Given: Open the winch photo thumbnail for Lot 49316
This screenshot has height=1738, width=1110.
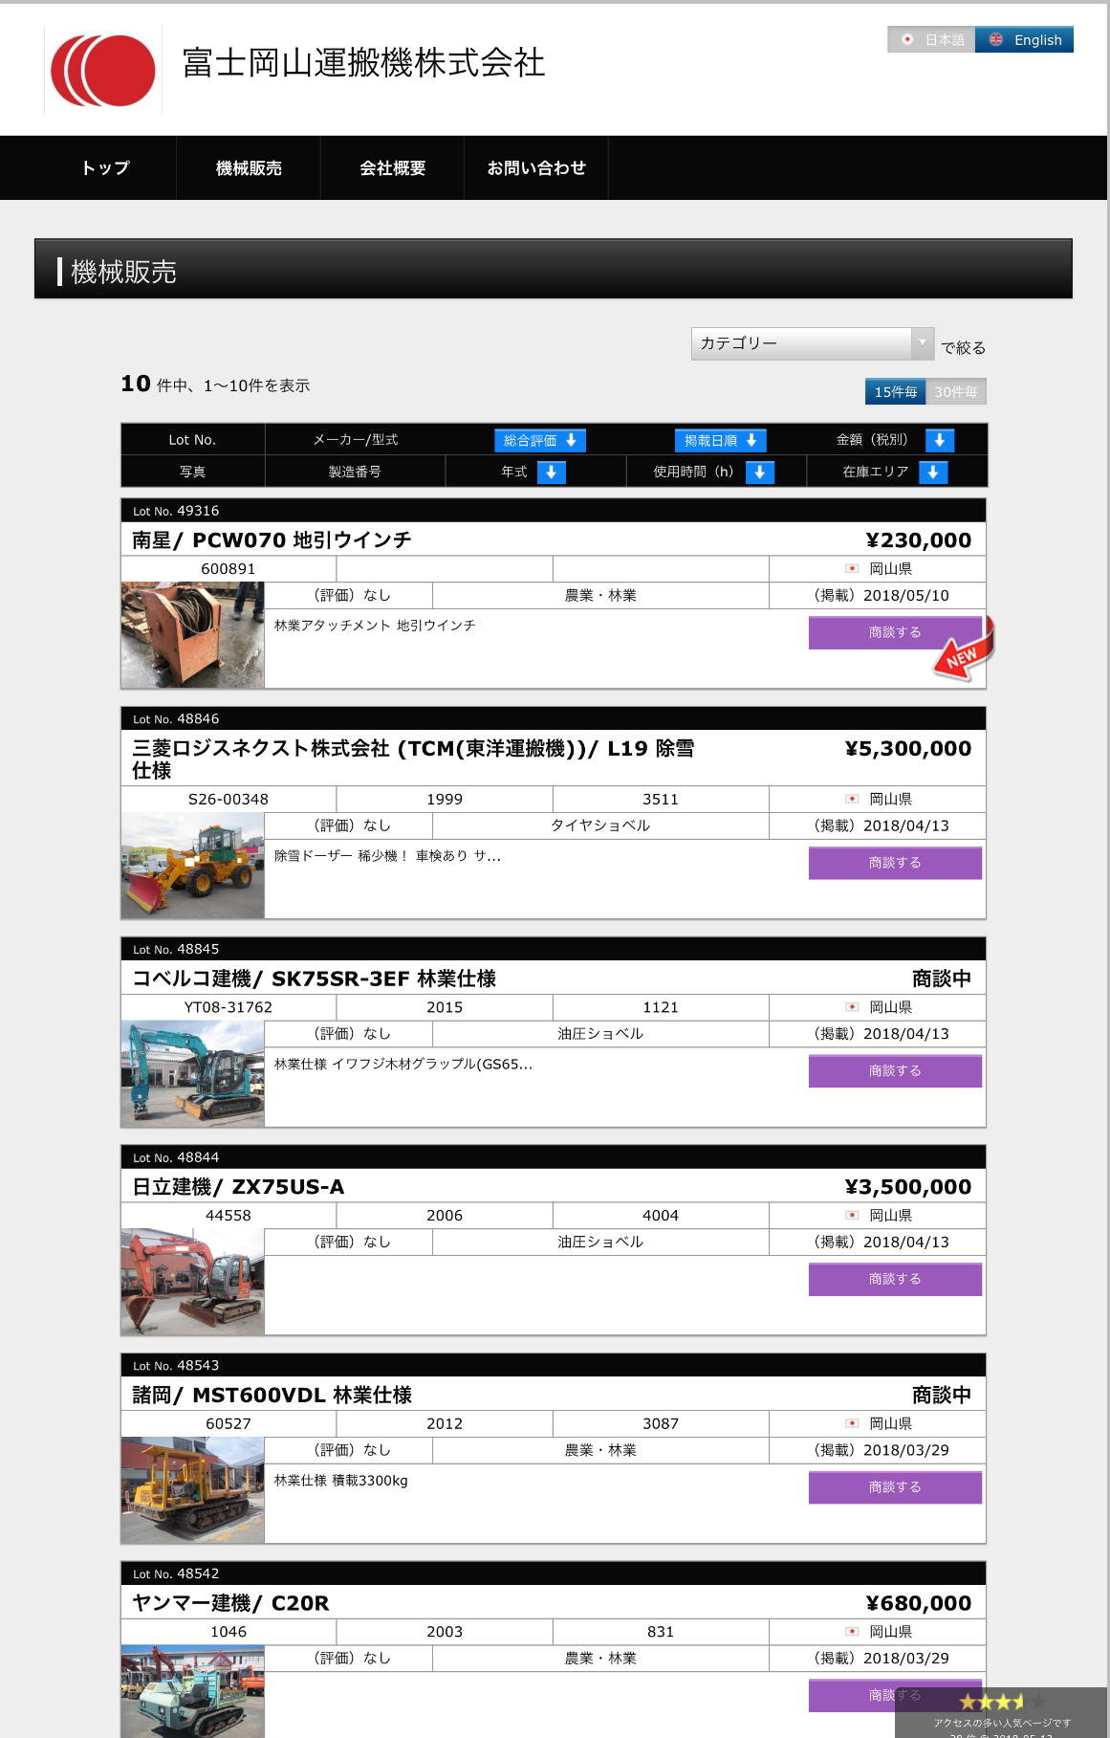Looking at the screenshot, I should pyautogui.click(x=192, y=635).
